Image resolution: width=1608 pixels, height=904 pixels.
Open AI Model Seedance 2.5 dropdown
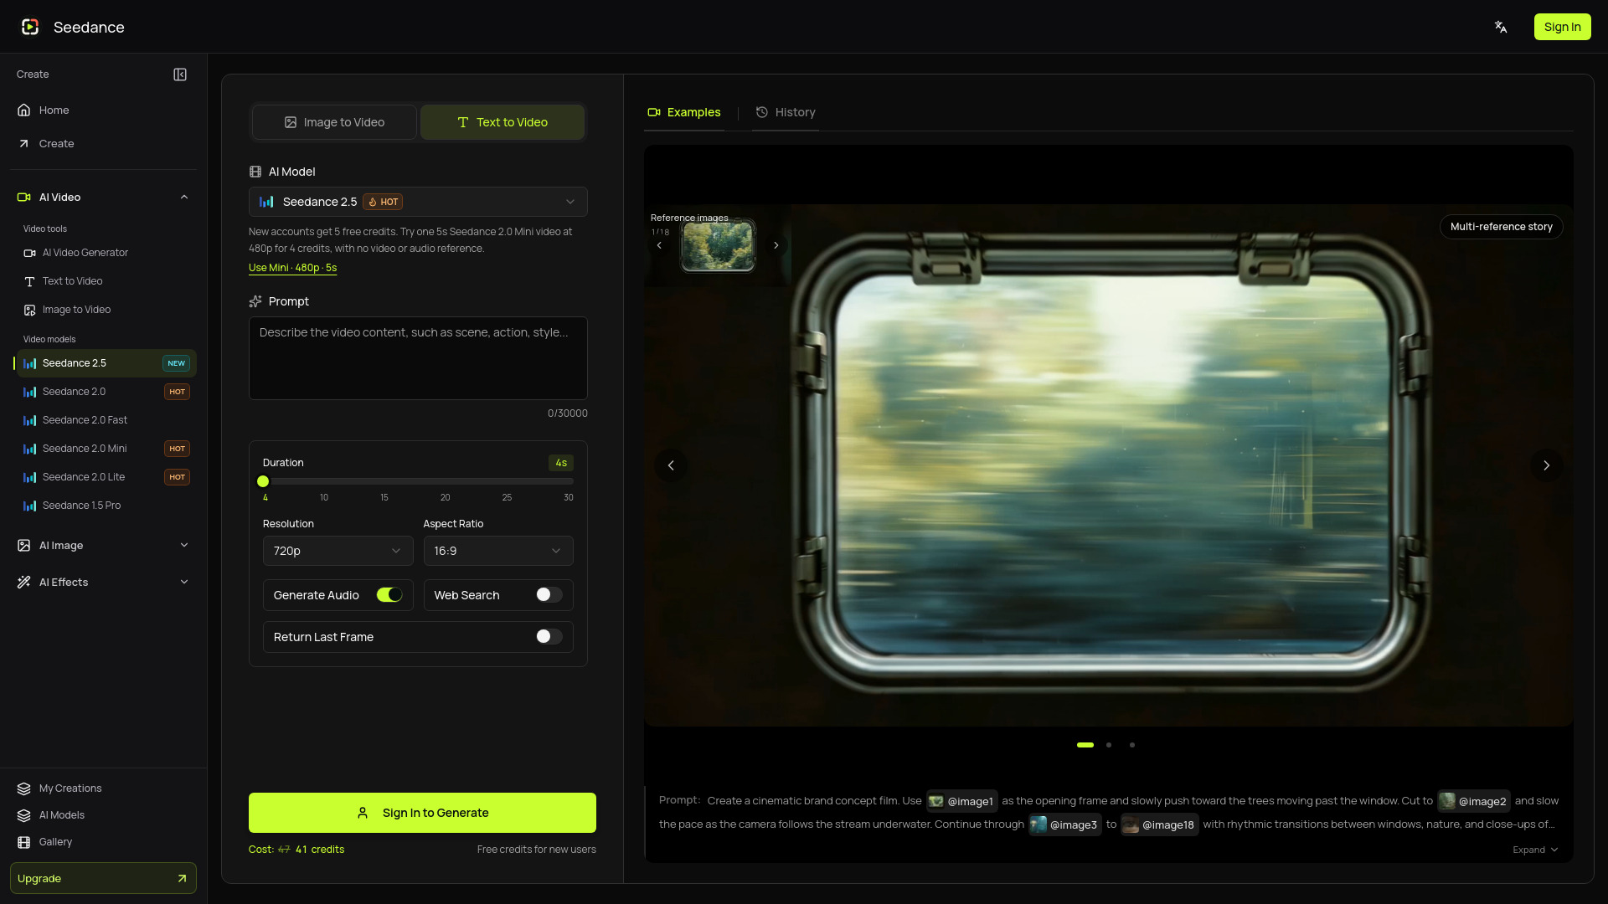(x=418, y=202)
